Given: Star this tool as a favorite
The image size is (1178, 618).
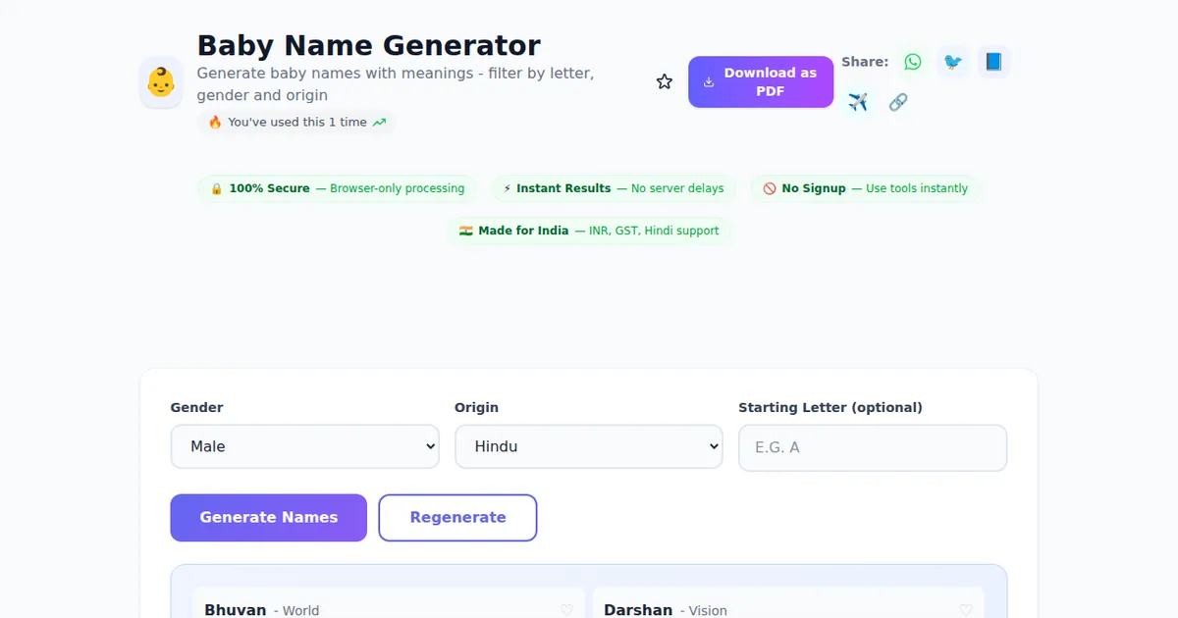Looking at the screenshot, I should [x=665, y=82].
